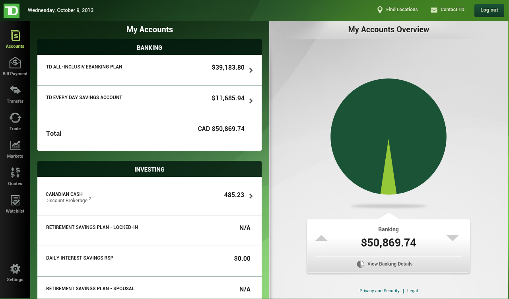The image size is (509, 299).
Task: Click the Wednesday, October 9, 2013 date
Action: pyautogui.click(x=60, y=10)
